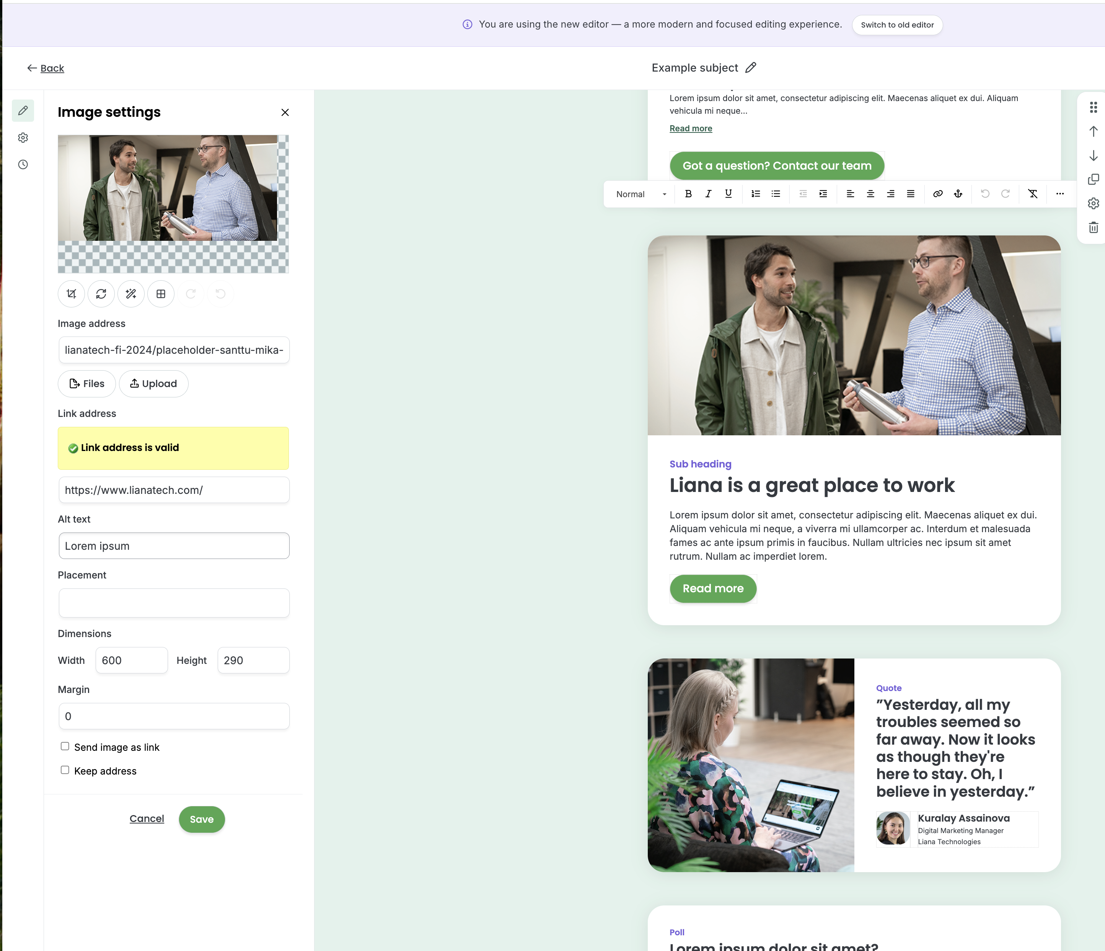Screen dimensions: 1105x951
Task: Undo the last text edit in the toolbar
Action: 986,194
